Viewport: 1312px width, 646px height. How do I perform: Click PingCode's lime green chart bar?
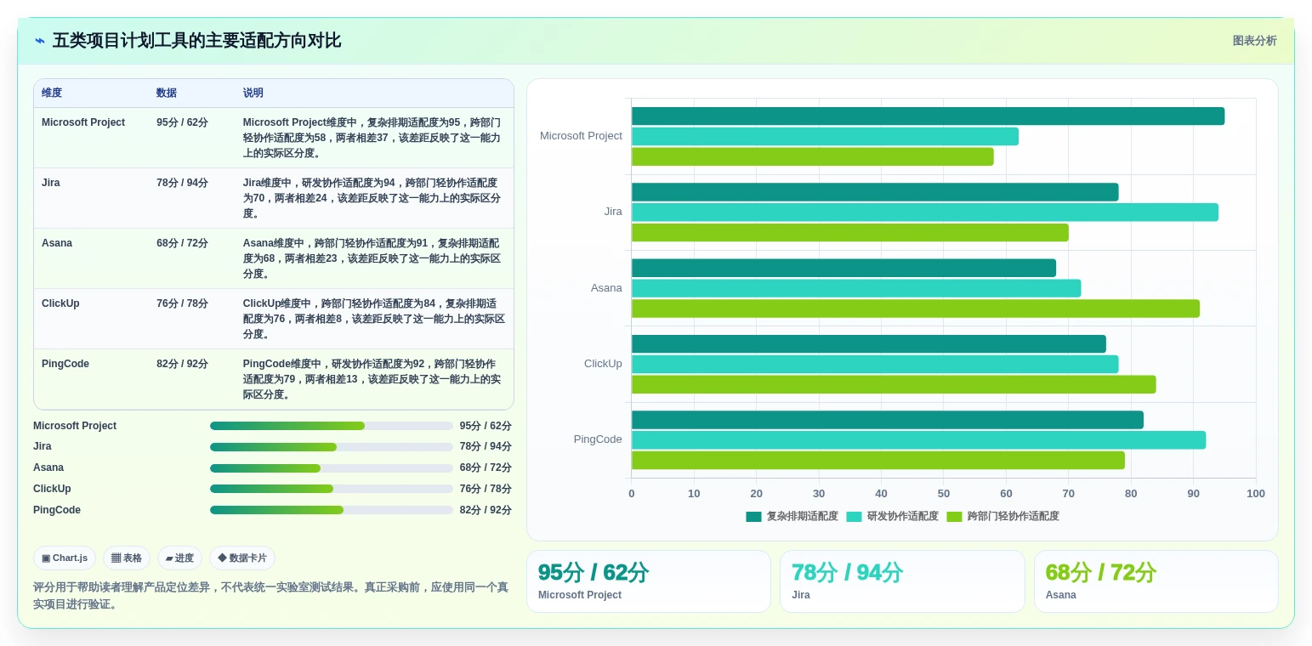point(878,461)
